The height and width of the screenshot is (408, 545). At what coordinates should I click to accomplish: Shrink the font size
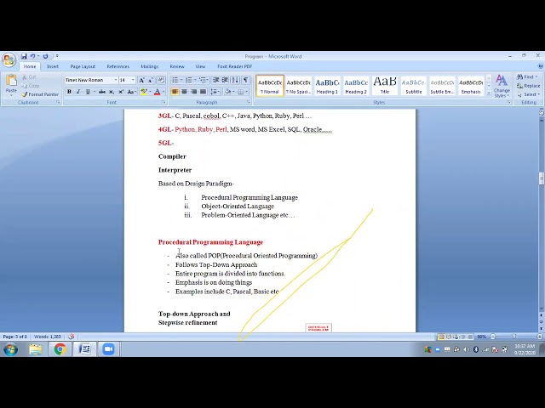(x=151, y=81)
